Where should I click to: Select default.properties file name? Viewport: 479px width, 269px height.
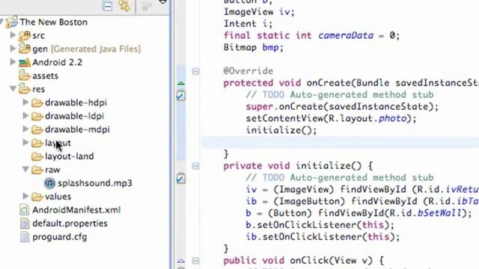click(x=70, y=223)
